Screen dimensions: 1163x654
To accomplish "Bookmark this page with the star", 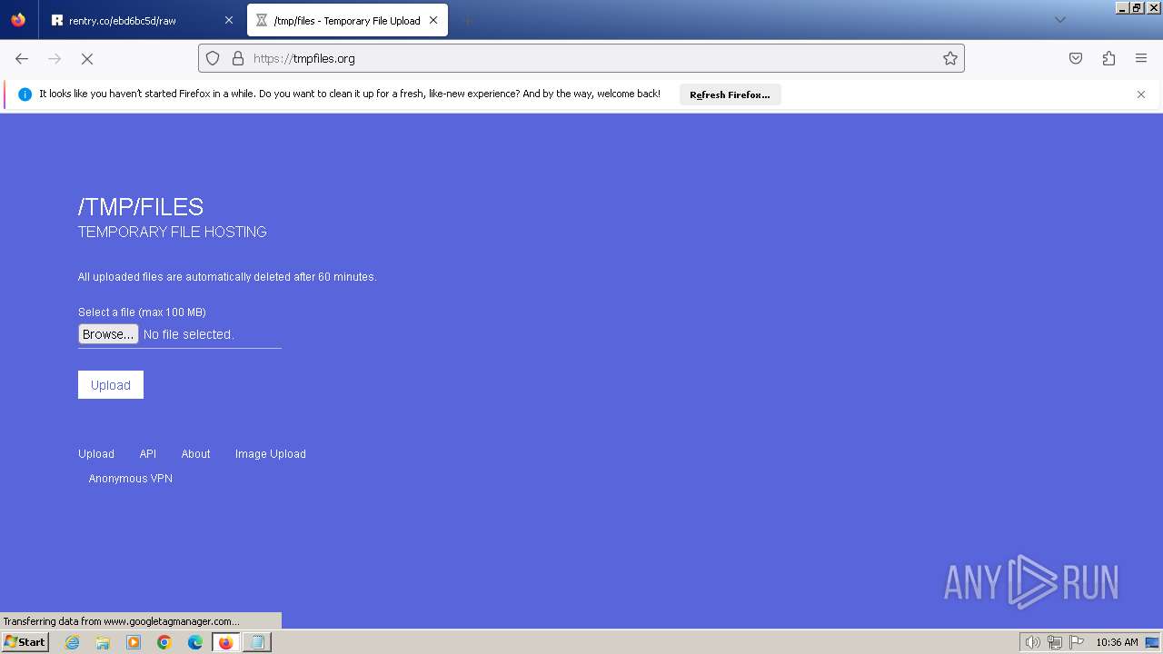I will pyautogui.click(x=950, y=58).
